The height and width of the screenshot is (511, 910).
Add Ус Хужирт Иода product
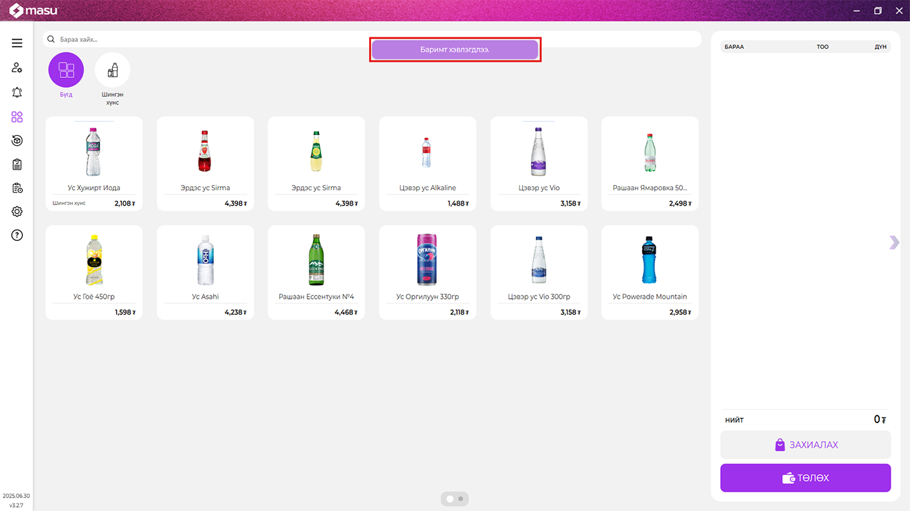(94, 164)
